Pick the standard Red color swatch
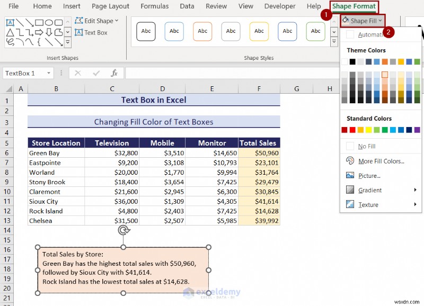This screenshot has height=306, width=424. pos(352,130)
